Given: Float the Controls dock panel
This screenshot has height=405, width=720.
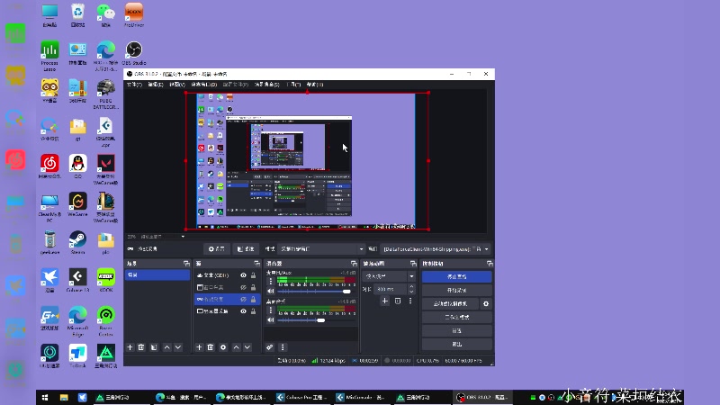Looking at the screenshot, I should 490,264.
